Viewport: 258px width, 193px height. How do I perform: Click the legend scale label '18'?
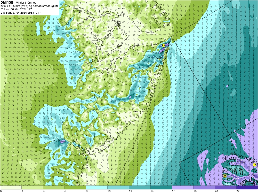point(195,191)
